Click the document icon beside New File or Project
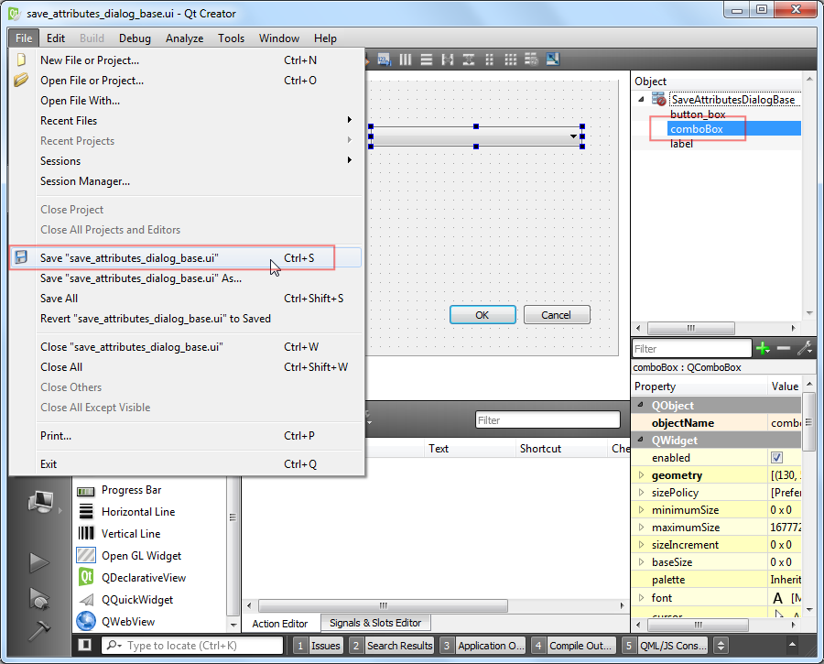The width and height of the screenshot is (824, 664). pyautogui.click(x=21, y=60)
